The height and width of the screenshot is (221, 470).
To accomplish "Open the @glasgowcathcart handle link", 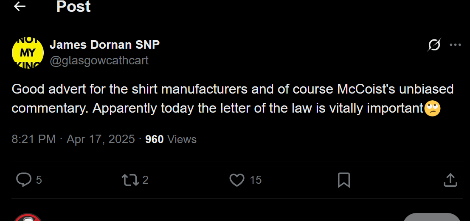I will tap(99, 61).
